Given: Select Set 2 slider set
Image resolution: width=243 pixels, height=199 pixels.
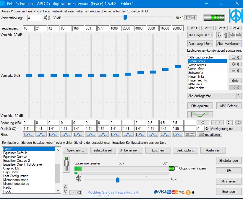Looking at the screenshot, I should click(207, 28).
